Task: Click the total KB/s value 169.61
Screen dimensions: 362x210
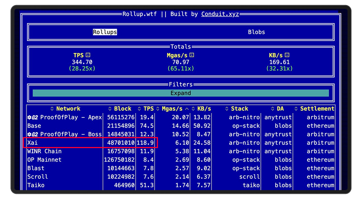Action: pos(279,62)
